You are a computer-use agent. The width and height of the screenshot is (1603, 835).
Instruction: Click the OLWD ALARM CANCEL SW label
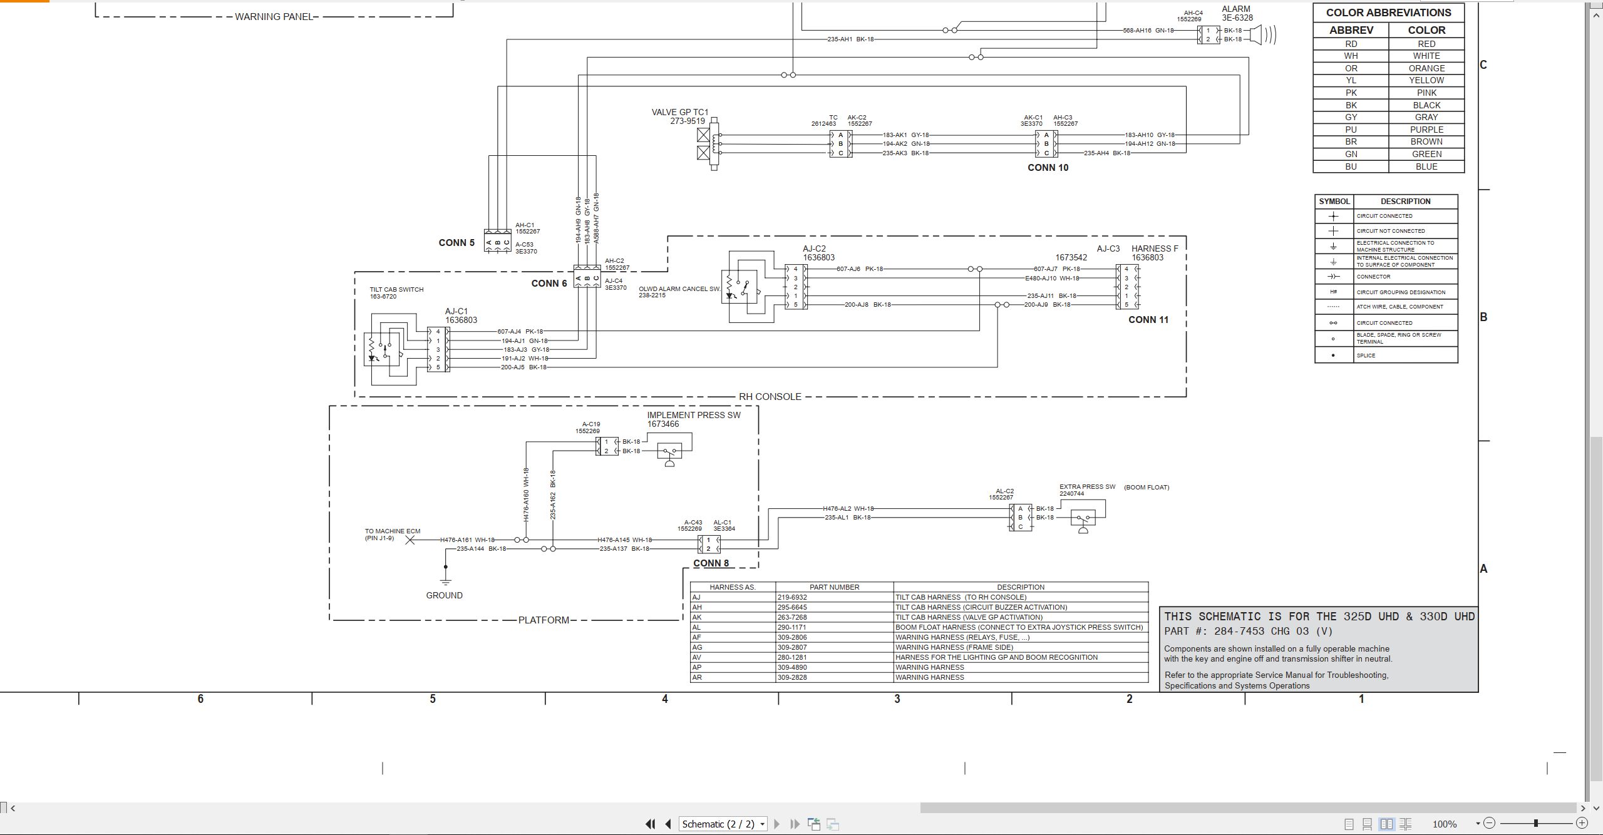click(x=679, y=289)
